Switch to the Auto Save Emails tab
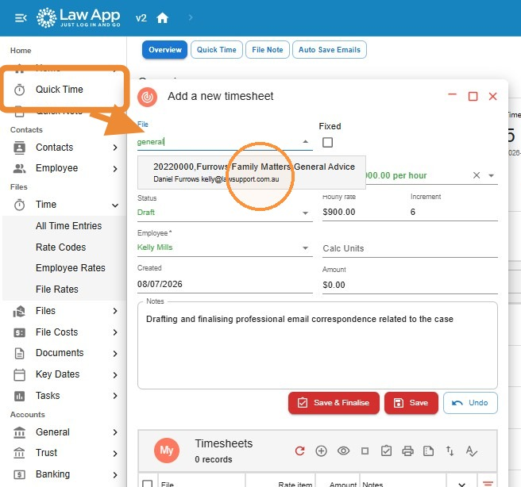The width and height of the screenshot is (521, 487). tap(330, 50)
